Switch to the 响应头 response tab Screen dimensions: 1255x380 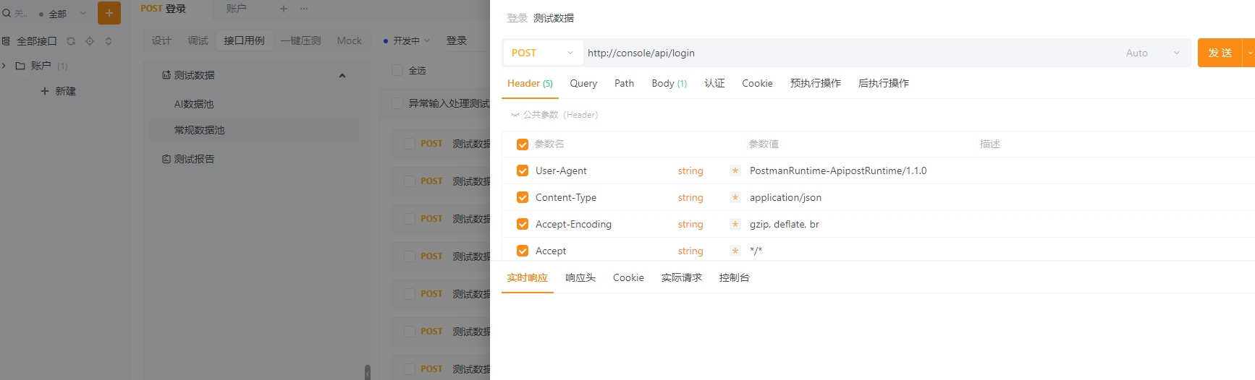(x=580, y=277)
